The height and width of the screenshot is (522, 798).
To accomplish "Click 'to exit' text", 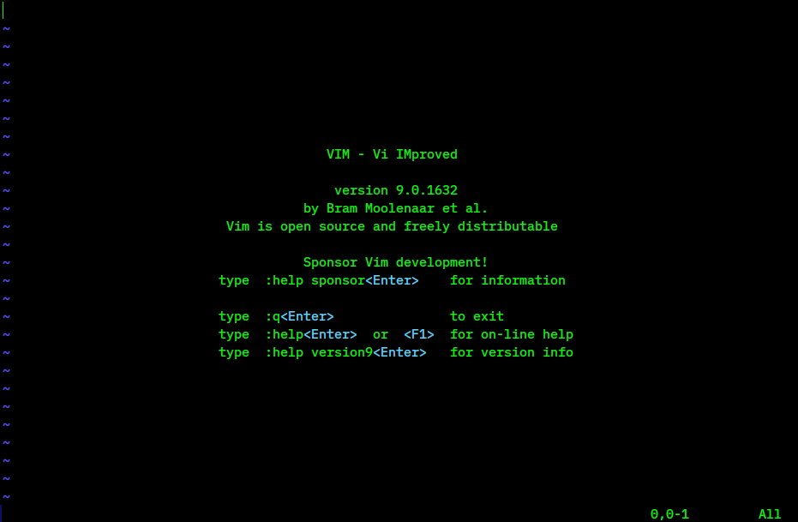I will coord(477,316).
